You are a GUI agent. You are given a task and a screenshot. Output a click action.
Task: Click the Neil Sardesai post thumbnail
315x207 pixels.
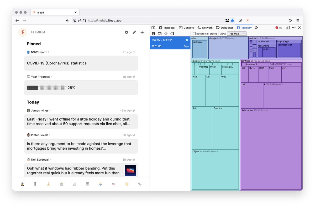click(x=130, y=171)
